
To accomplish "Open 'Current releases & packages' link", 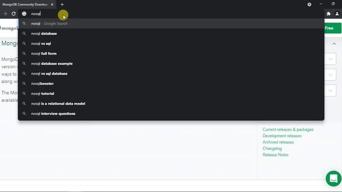I will coord(288,130).
